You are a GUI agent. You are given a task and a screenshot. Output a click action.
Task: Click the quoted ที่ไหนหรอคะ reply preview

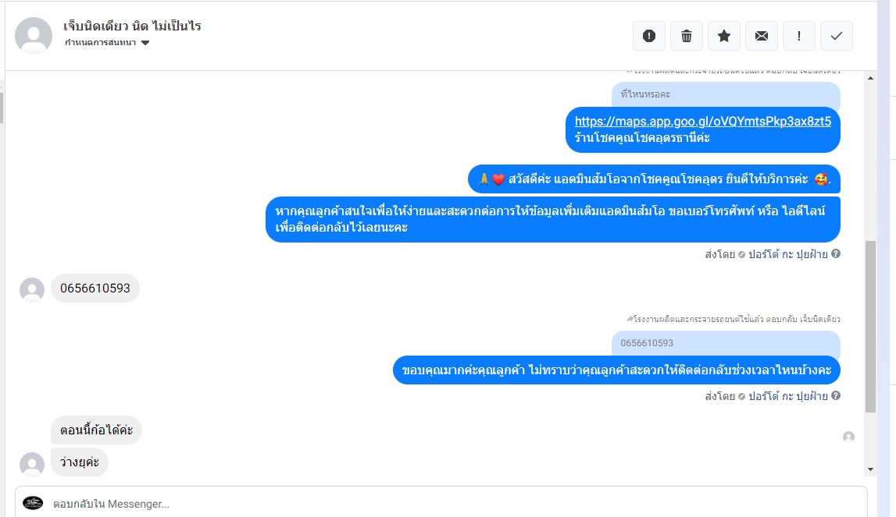click(x=726, y=94)
